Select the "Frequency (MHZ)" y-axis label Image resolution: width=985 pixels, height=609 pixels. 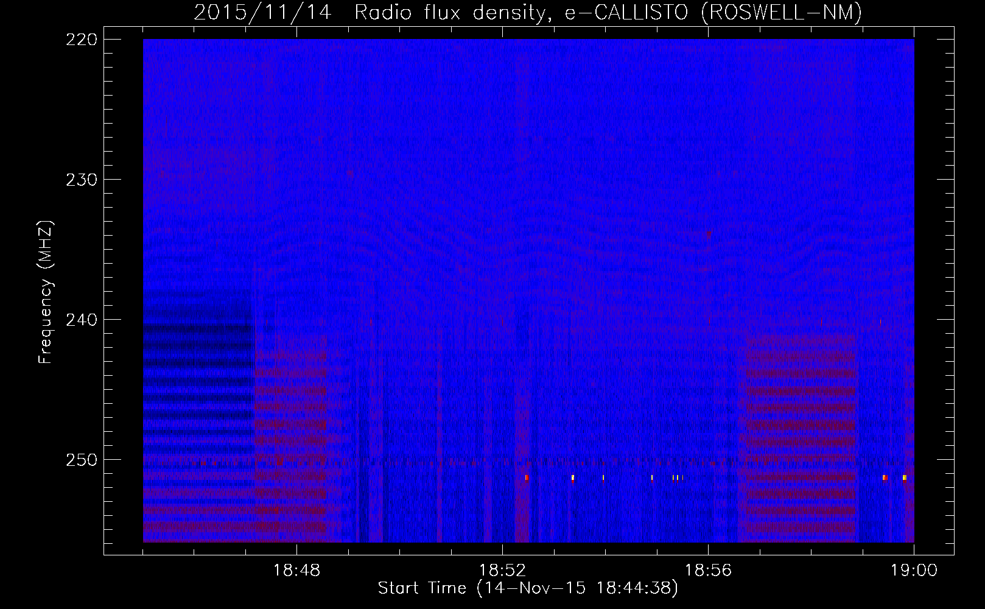46,292
